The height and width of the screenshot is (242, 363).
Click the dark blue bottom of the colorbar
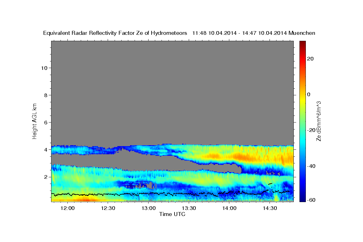[302, 199]
